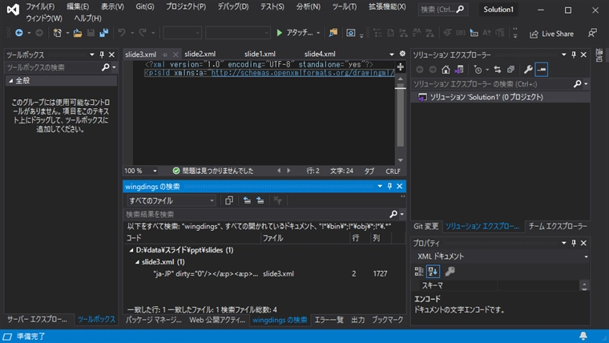Collapse D:\data\スライド\ppt\slides result node
This screenshot has width=609, height=343.
pos(131,250)
